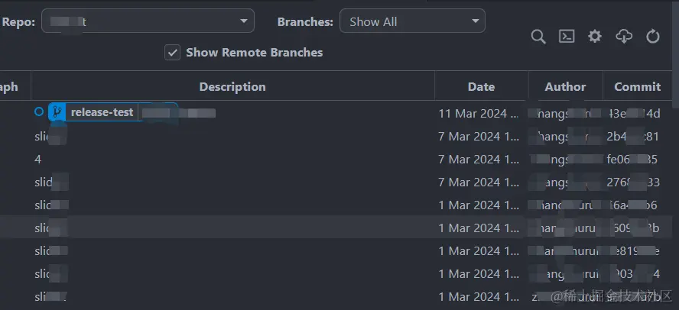This screenshot has width=679, height=310.
Task: Click the Description column header
Action: click(232, 87)
